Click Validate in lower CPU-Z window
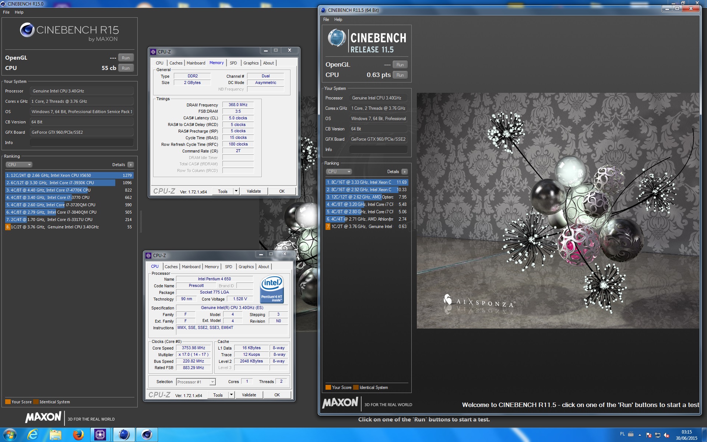The width and height of the screenshot is (707, 442). [x=249, y=395]
